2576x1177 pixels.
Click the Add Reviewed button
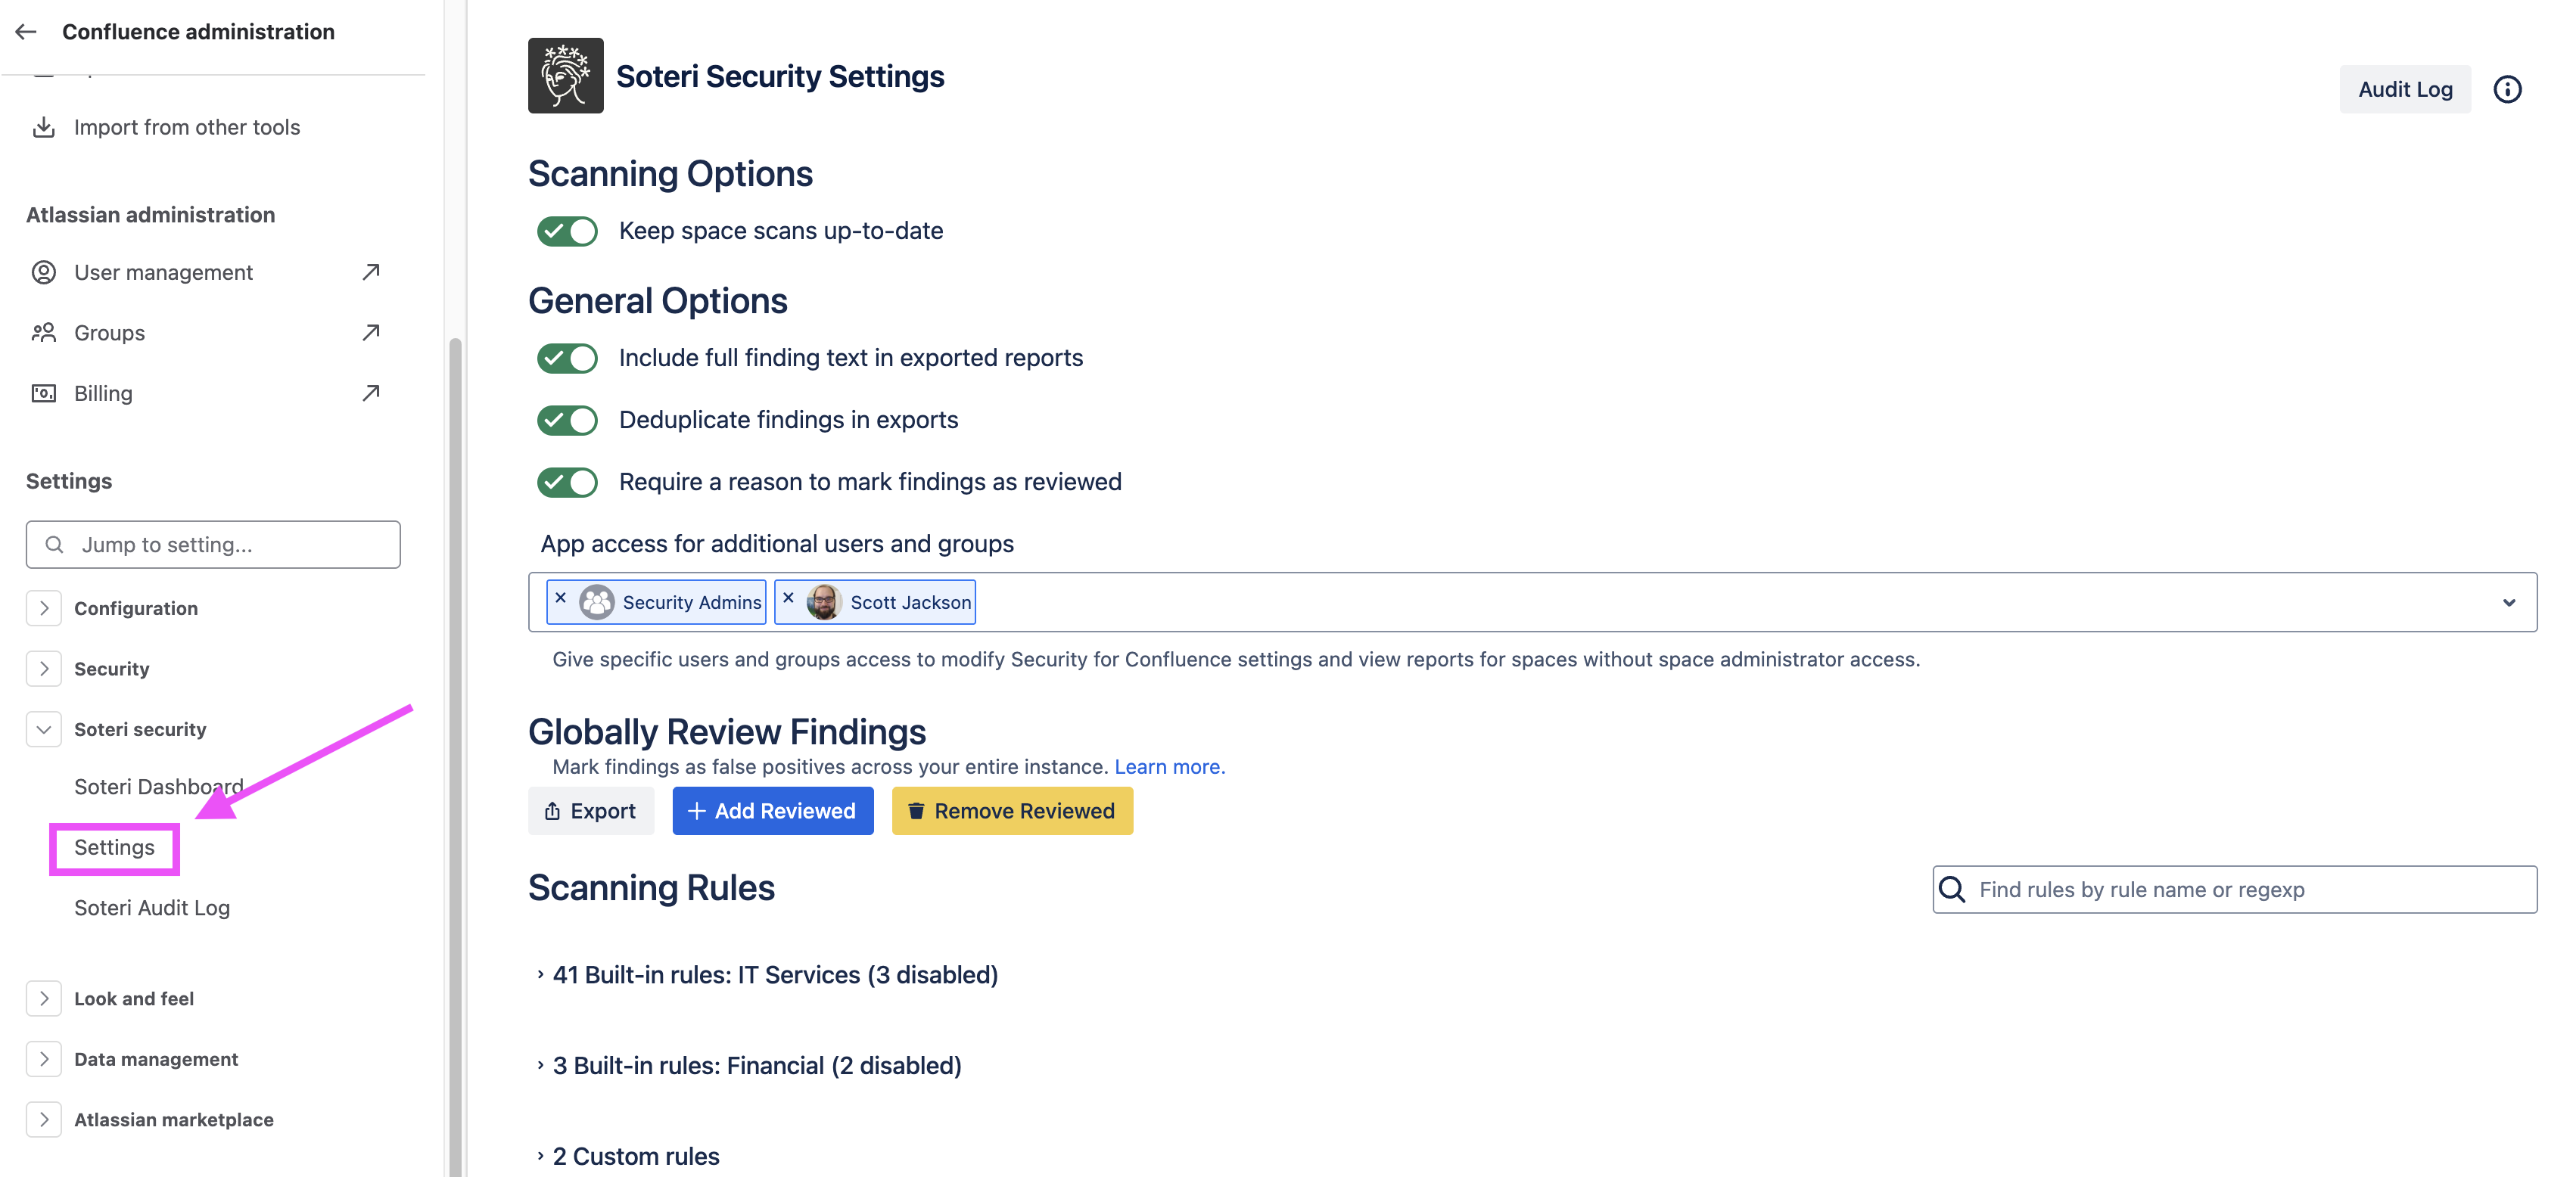pyautogui.click(x=772, y=812)
